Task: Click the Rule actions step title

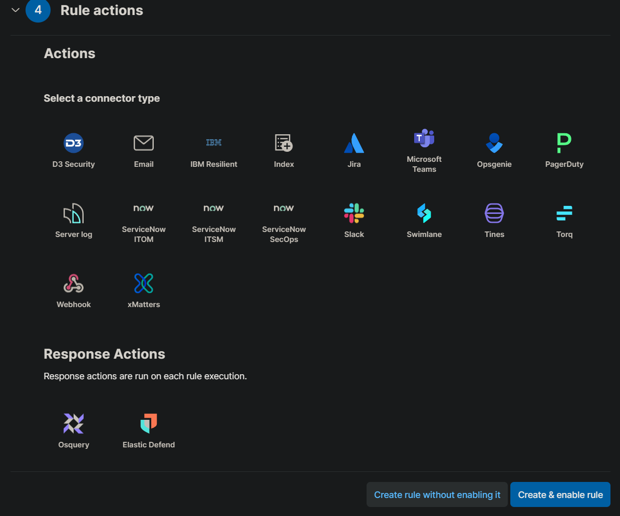Action: (x=102, y=11)
